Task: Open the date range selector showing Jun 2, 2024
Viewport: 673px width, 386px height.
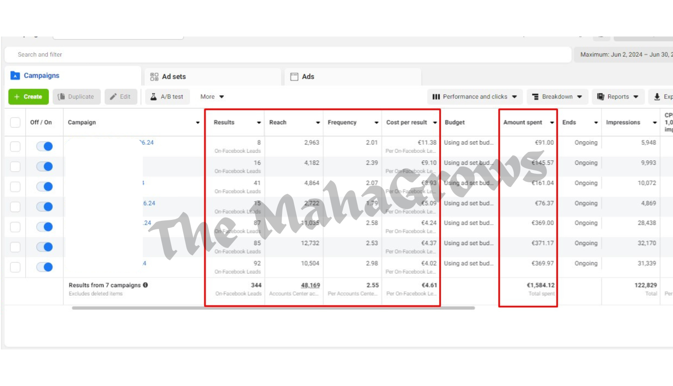Action: coord(624,55)
